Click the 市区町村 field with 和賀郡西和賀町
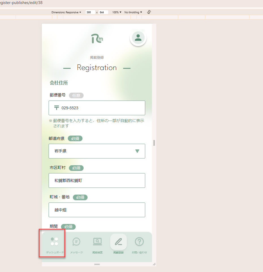263x272 pixels. tap(97, 180)
